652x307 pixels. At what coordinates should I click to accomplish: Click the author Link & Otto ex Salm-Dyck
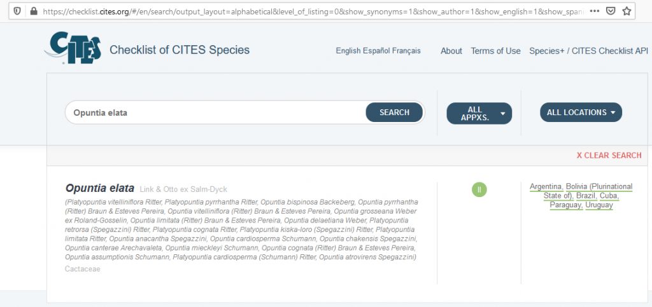pos(183,189)
